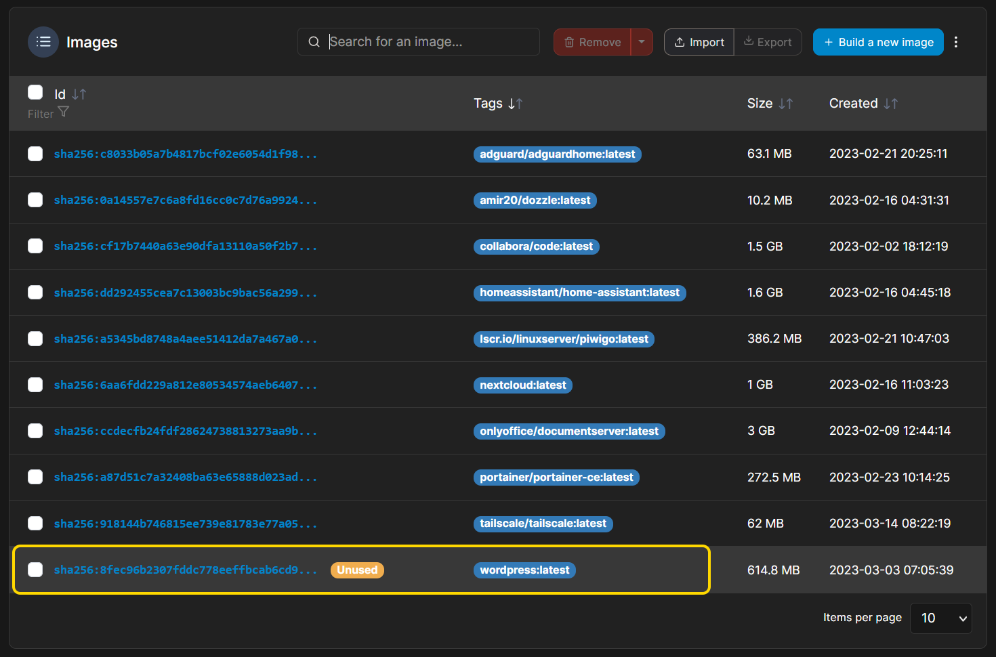Viewport: 996px width, 657px height.
Task: Open image sha256:918144b746815ee7 link
Action: [x=186, y=524]
